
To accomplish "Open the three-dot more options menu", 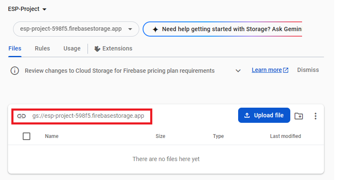I will pyautogui.click(x=315, y=116).
